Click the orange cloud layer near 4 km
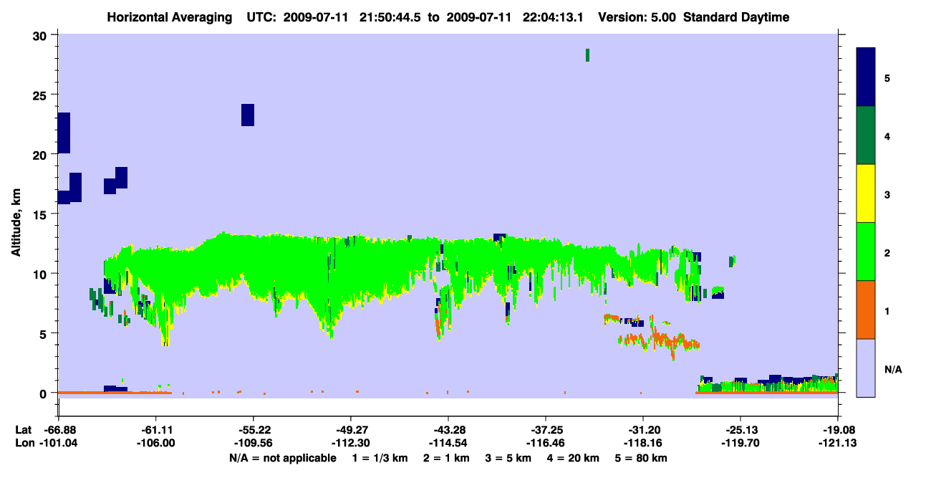Screen dimensions: 931x478 click(659, 340)
